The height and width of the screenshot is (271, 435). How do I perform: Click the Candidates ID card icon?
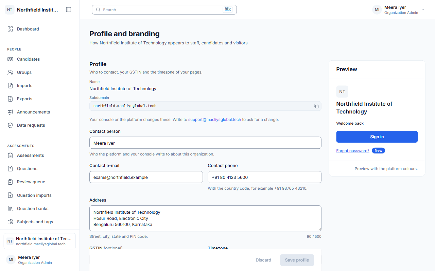(10, 59)
